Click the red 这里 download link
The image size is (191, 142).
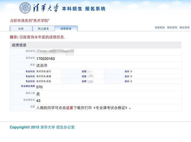(x=69, y=108)
